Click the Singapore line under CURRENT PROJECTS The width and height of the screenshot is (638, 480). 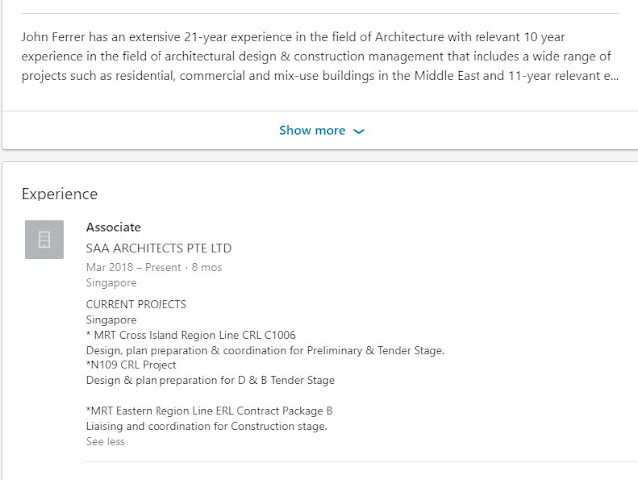pyautogui.click(x=111, y=320)
